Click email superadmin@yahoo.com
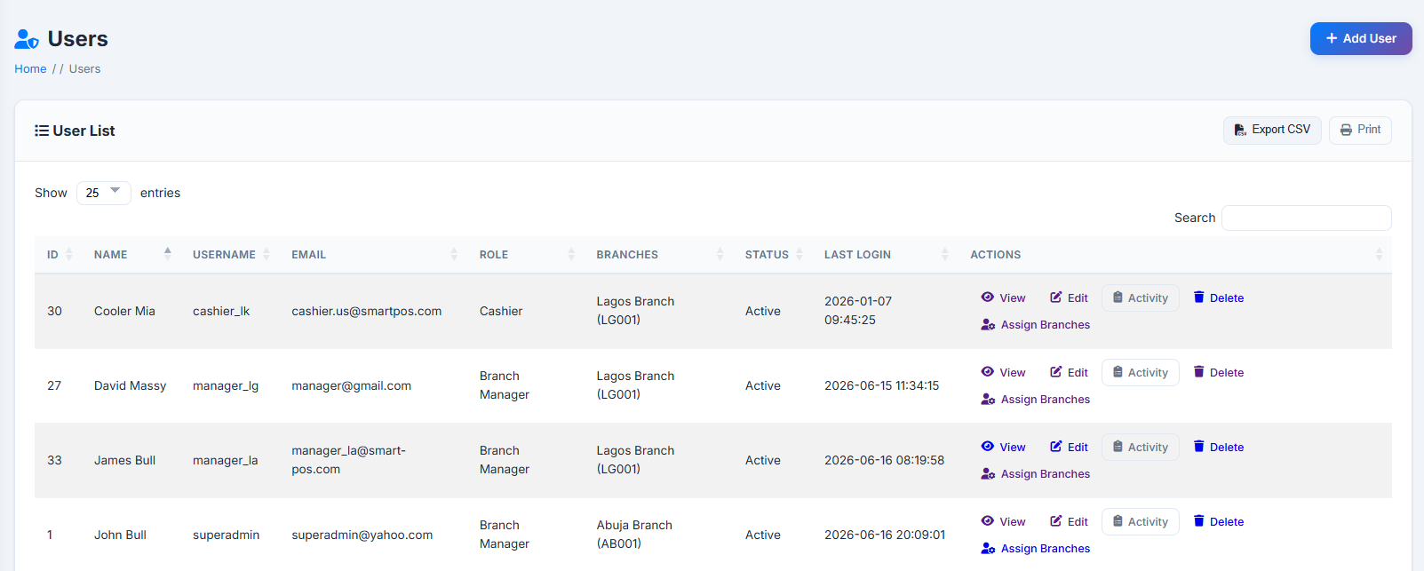 [x=362, y=535]
